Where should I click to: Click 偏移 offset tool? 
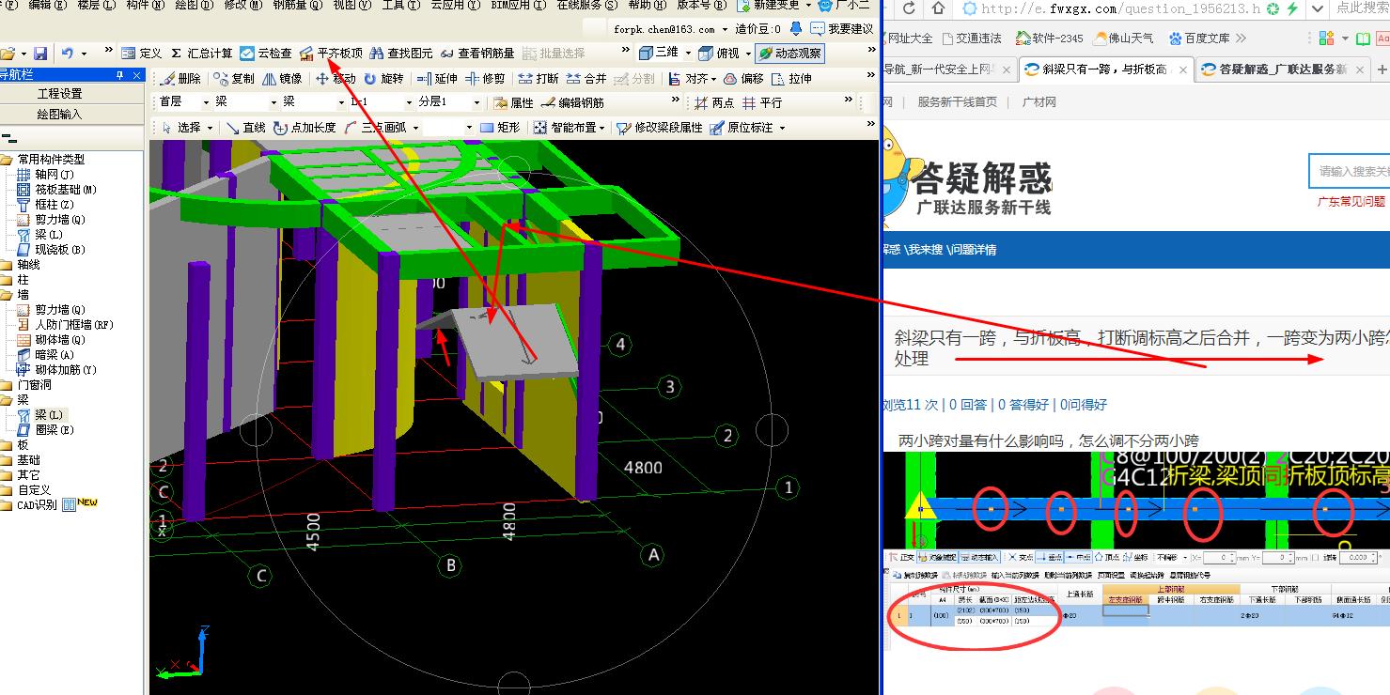click(744, 79)
